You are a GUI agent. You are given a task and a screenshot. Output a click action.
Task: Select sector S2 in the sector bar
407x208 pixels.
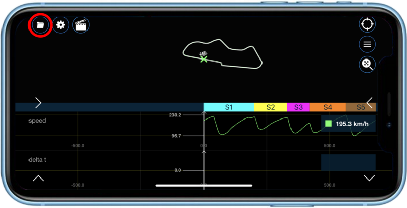pos(271,107)
